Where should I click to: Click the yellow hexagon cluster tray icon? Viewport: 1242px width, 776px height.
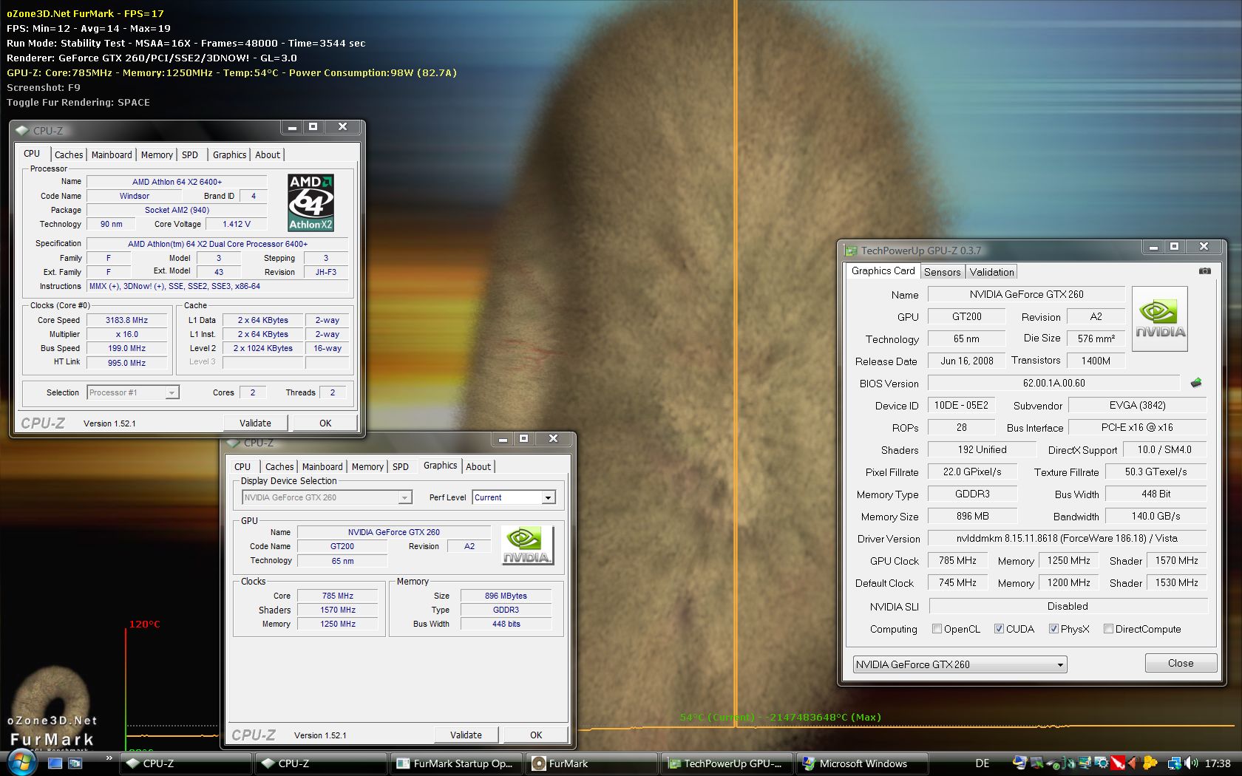pos(1150,763)
